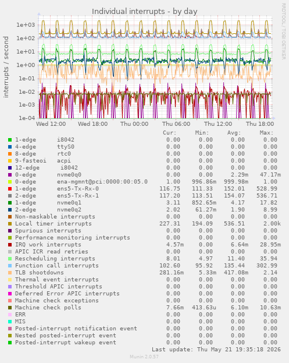The image size is (289, 363).
Task: Click the light blue Function call interrupts swatch
Action: pos(10,266)
